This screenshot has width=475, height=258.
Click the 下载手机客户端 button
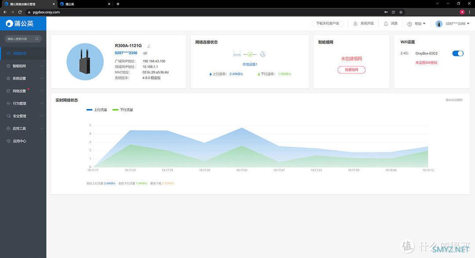328,23
